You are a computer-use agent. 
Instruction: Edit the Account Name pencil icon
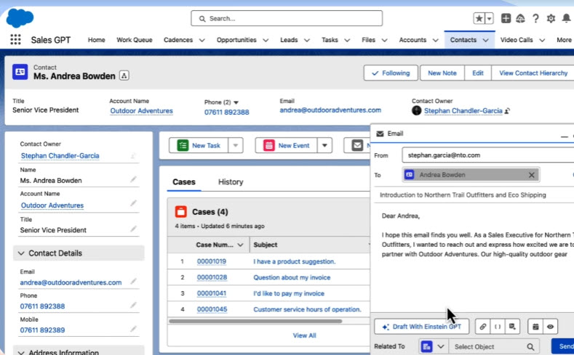tap(133, 203)
